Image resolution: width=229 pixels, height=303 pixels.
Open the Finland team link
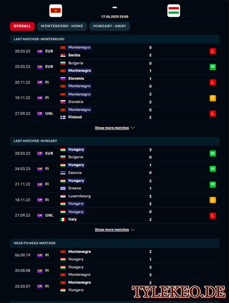[75, 117]
